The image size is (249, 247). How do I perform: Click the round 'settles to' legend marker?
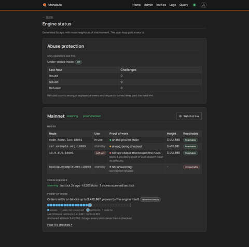tap(88, 210)
